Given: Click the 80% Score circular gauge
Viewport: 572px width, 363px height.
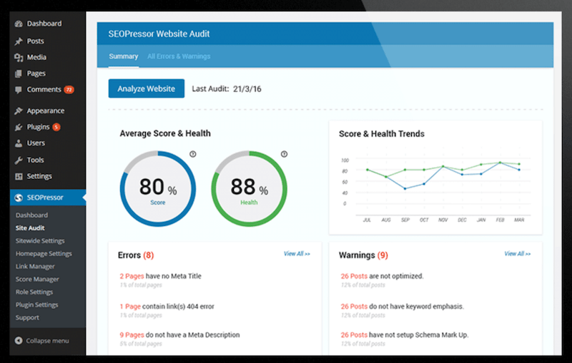Looking at the screenshot, I should [x=158, y=189].
